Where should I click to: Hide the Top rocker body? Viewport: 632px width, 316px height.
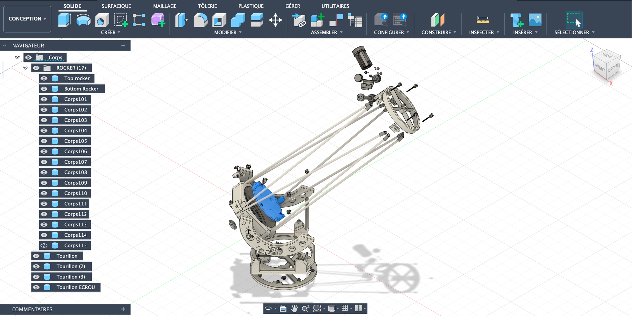point(44,78)
